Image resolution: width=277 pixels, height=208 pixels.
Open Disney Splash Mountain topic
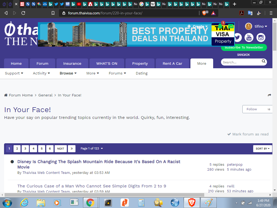pyautogui.click(x=99, y=164)
